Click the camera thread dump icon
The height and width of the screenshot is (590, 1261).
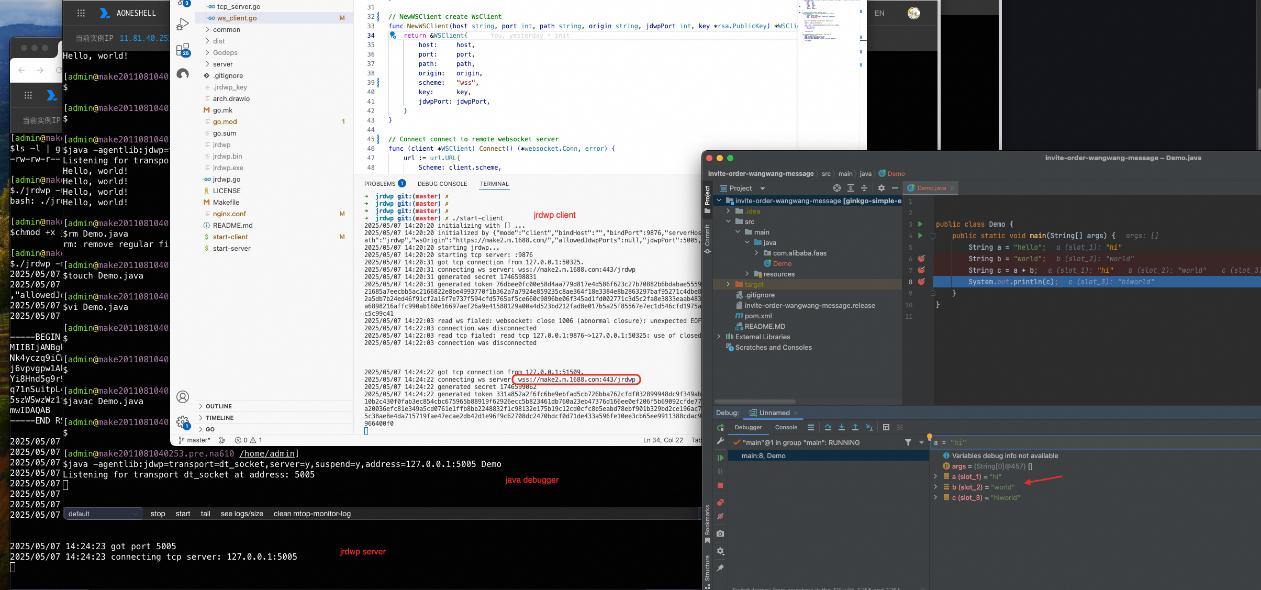click(x=720, y=533)
